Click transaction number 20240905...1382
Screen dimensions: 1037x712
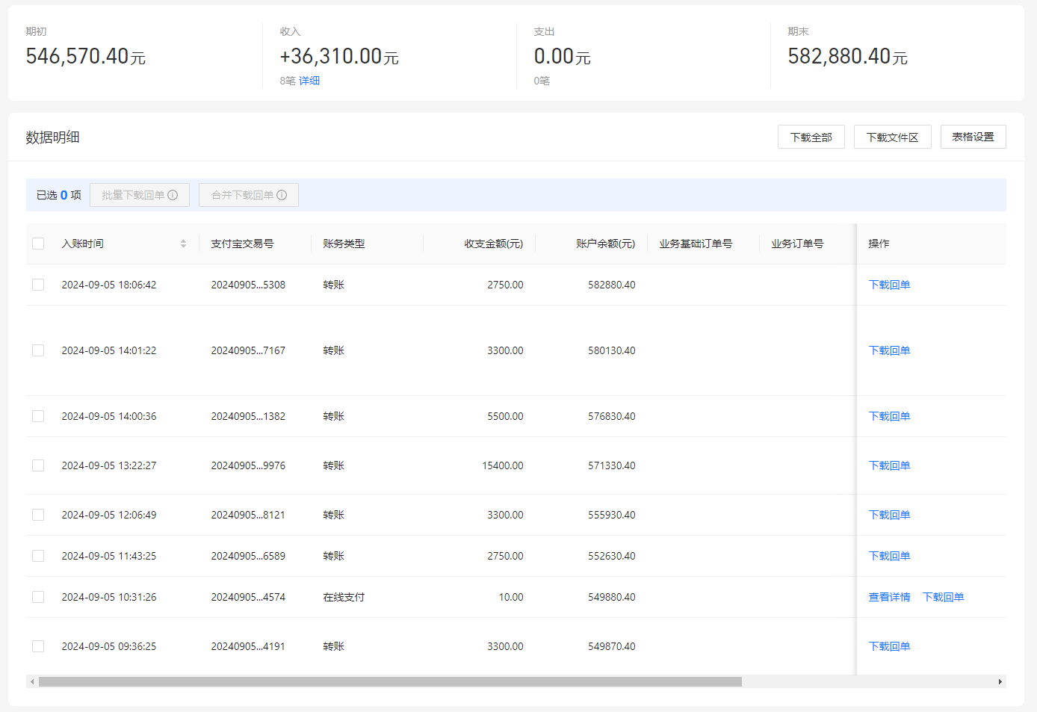coord(248,416)
